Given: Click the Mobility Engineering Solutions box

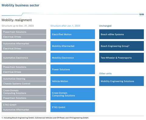Looking at the screenshot, I should coord(121,81).
